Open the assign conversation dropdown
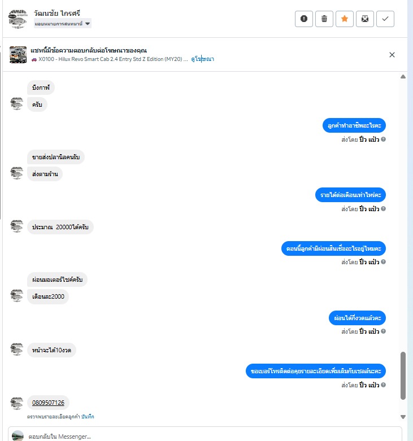The image size is (413, 441). coord(63,24)
